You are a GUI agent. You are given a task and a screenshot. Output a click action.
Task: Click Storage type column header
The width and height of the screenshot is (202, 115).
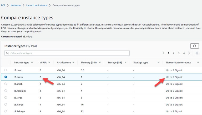141,63
